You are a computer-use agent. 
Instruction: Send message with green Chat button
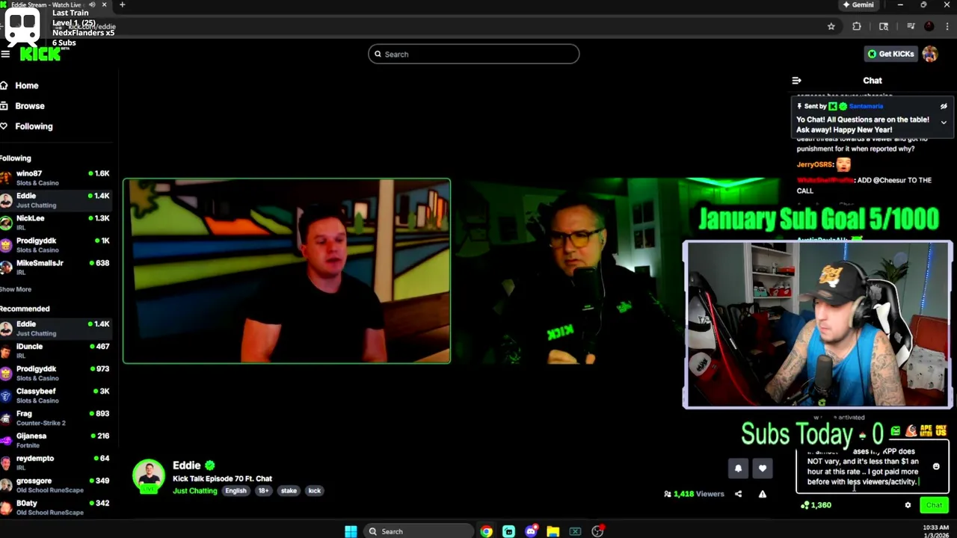pyautogui.click(x=934, y=505)
